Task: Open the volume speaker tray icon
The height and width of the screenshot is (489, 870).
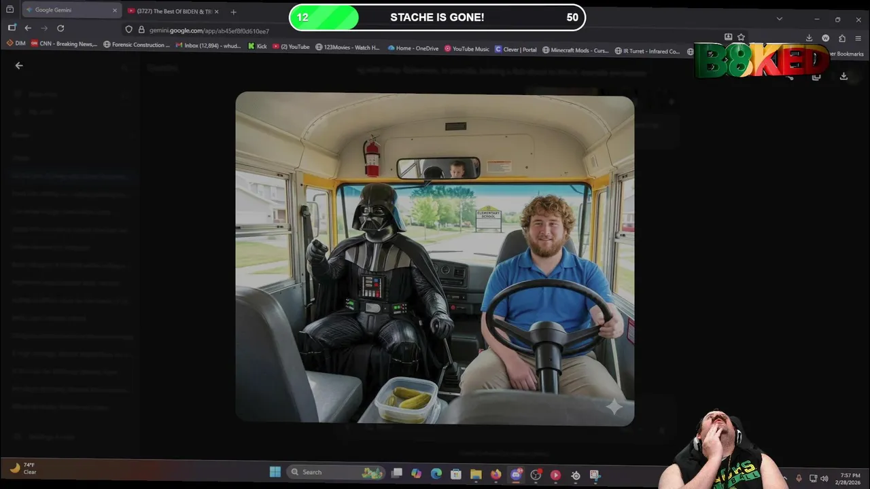Action: 824,478
